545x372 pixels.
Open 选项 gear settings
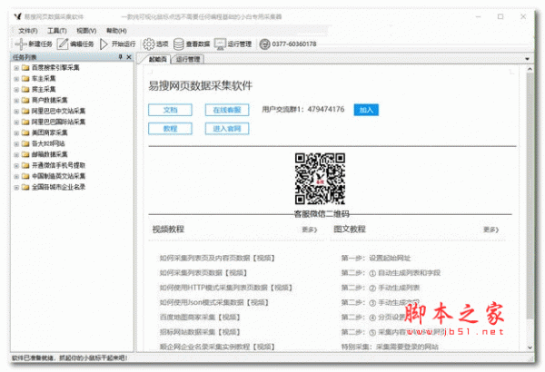pos(149,44)
